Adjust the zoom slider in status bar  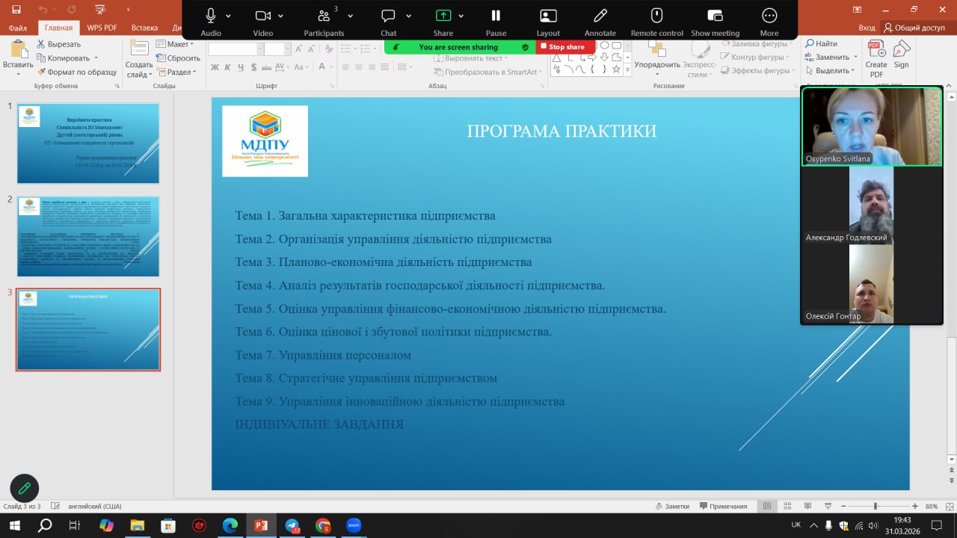coord(875,506)
